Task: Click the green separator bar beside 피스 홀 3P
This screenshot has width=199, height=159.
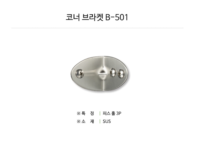Action: 100,114
